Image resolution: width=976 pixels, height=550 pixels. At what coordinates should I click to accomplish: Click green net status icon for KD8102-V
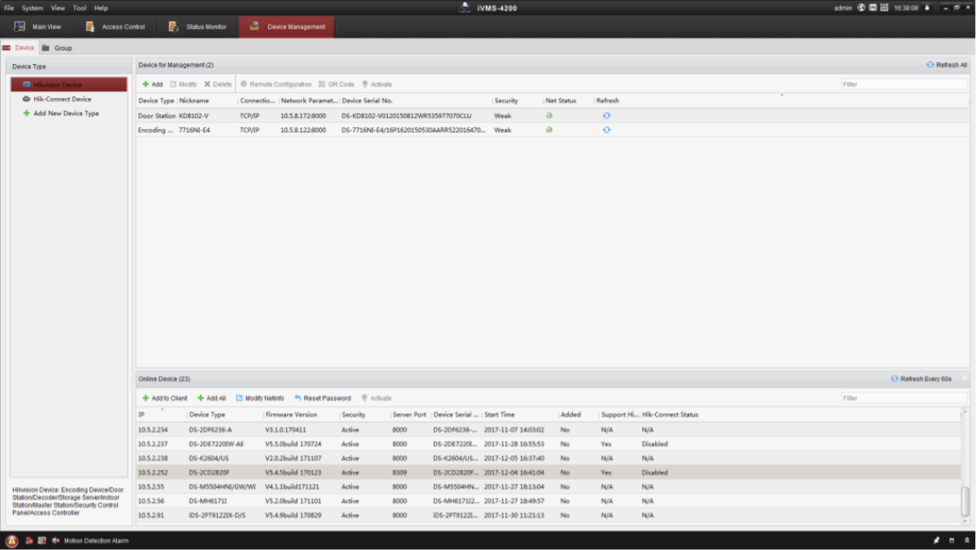click(x=549, y=115)
